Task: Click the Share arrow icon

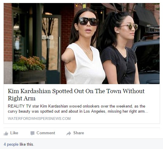Action: click(69, 133)
